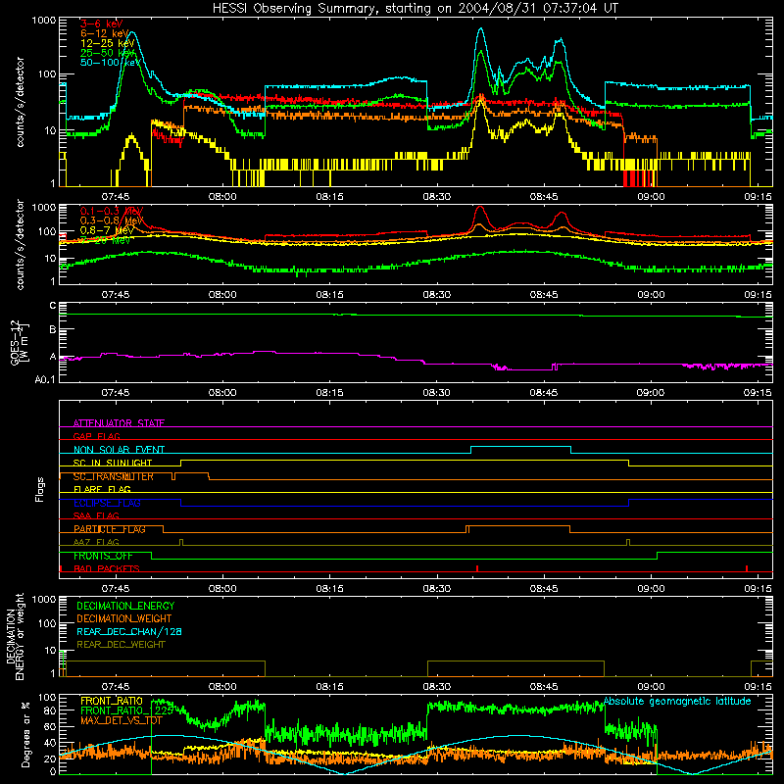Screen dimensions: 784x784
Task: Click the 0.1-0.3 MeV legend entry
Action: 111,212
